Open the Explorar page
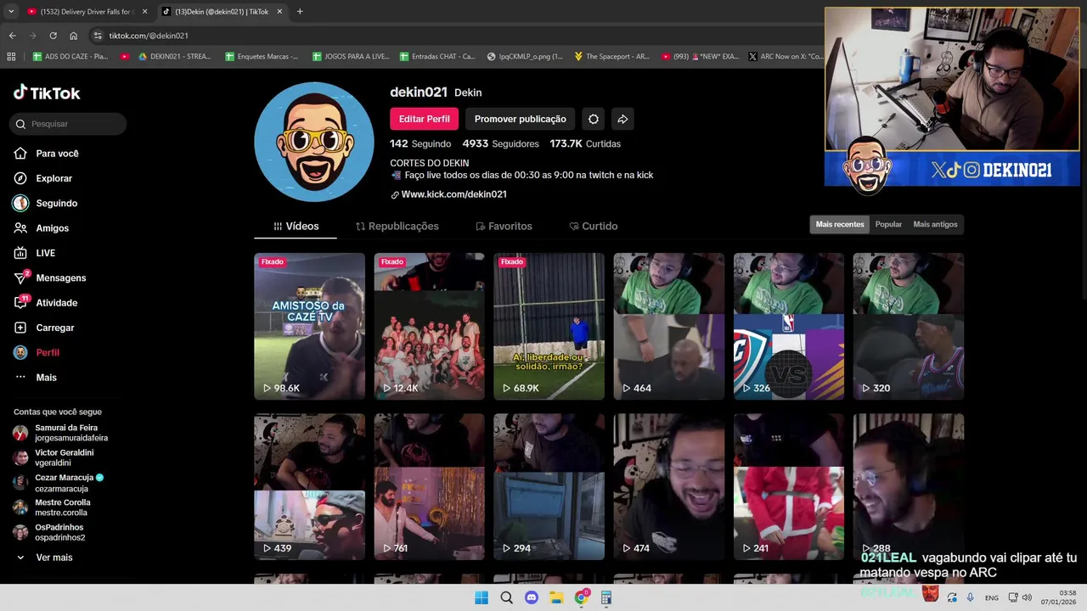The width and height of the screenshot is (1087, 611). coord(43,178)
